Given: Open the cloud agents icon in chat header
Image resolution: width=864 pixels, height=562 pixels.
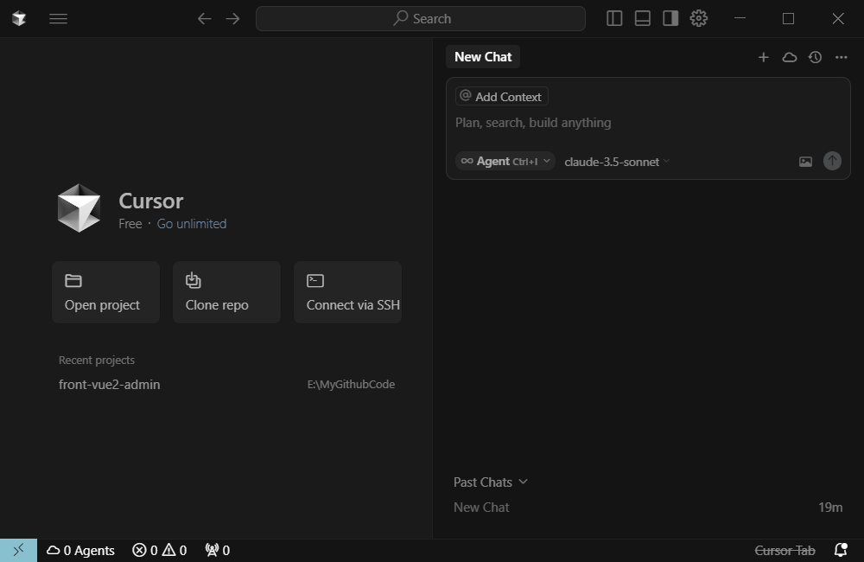Looking at the screenshot, I should coord(790,57).
